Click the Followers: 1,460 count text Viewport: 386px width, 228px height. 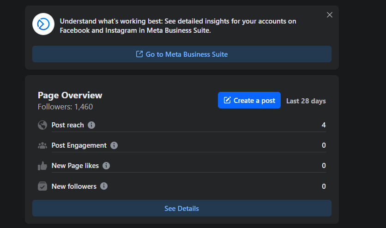[x=65, y=107]
